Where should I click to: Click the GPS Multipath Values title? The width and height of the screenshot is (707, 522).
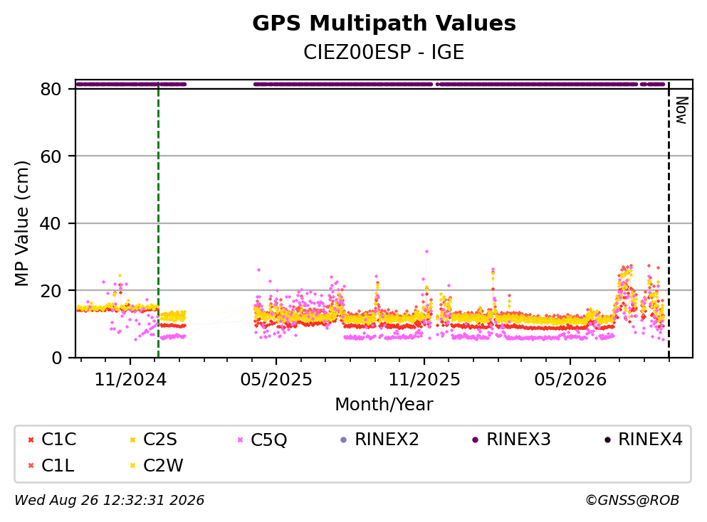click(x=384, y=23)
